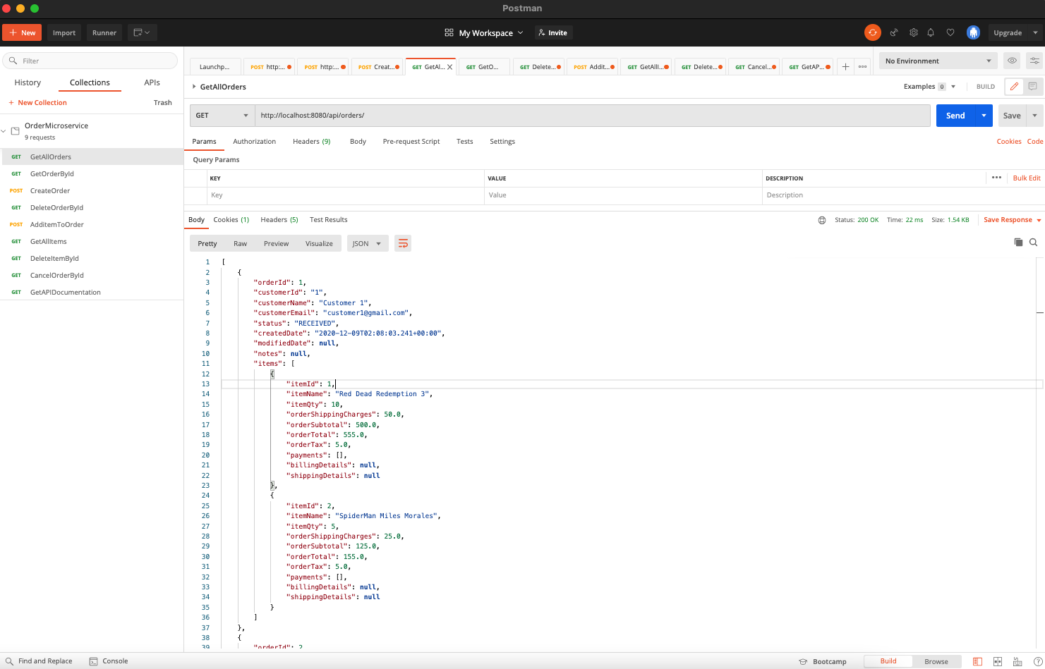Open the comments icon beside BUILD
The height and width of the screenshot is (669, 1045).
click(1032, 87)
